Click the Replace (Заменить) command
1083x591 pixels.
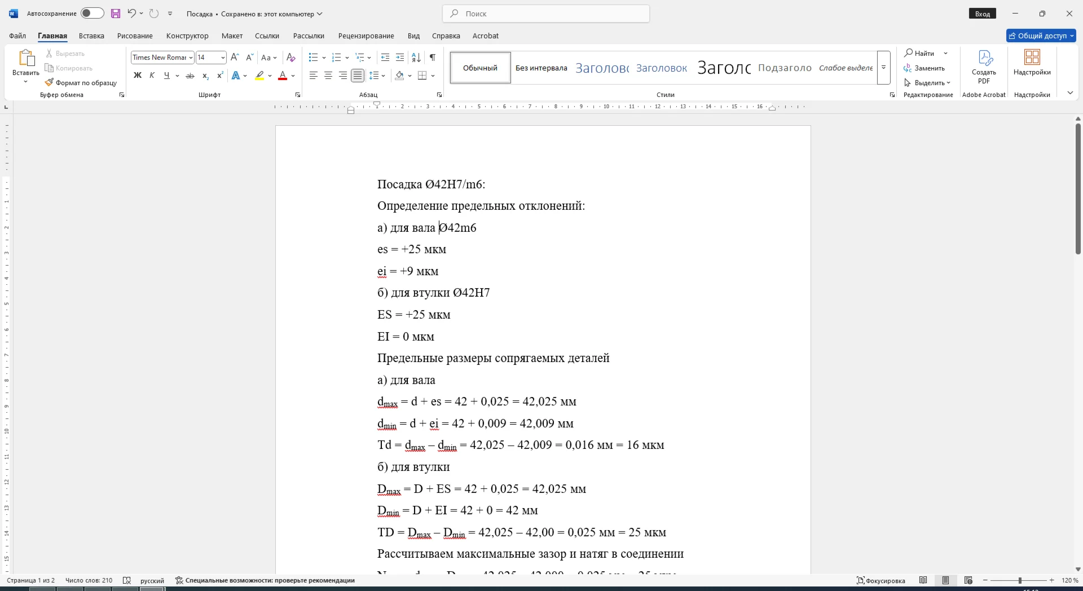(924, 68)
